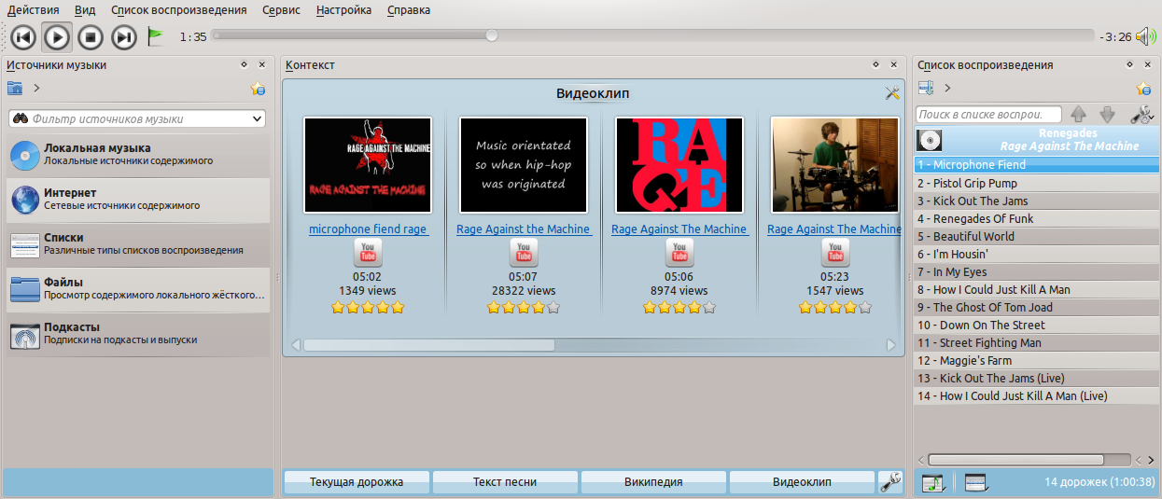Open Rage Against The Machine link, 05:06 video
1162x499 pixels.
[679, 229]
